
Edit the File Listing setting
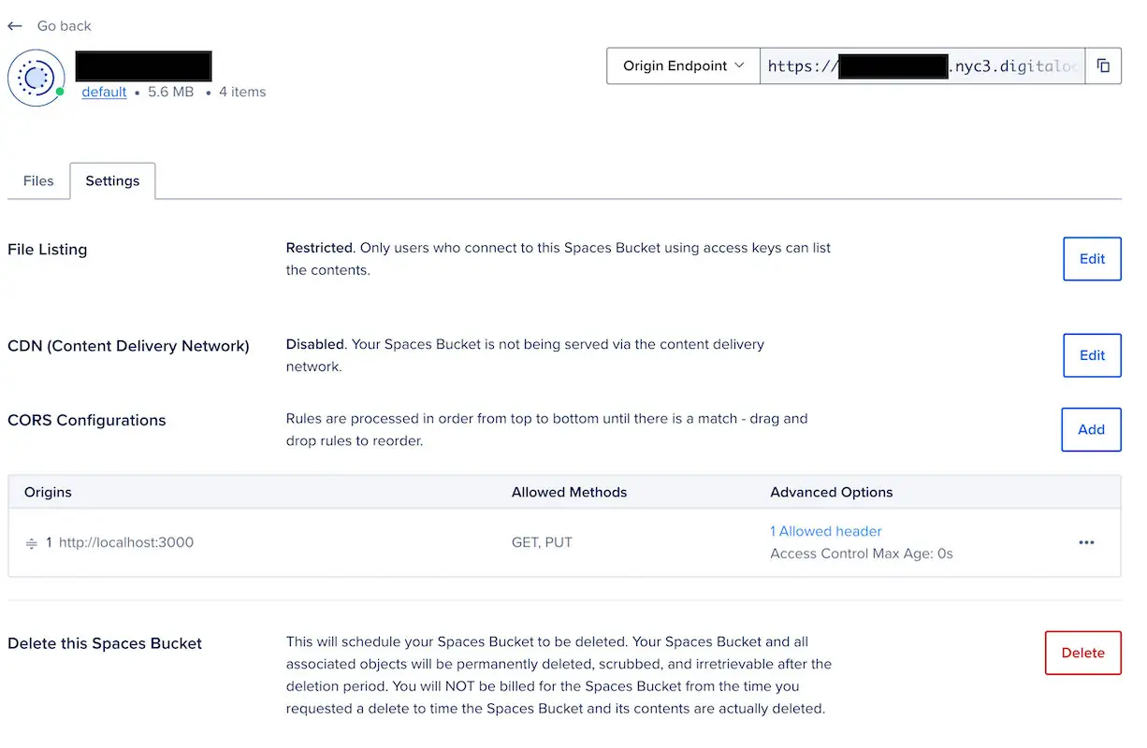pos(1092,259)
